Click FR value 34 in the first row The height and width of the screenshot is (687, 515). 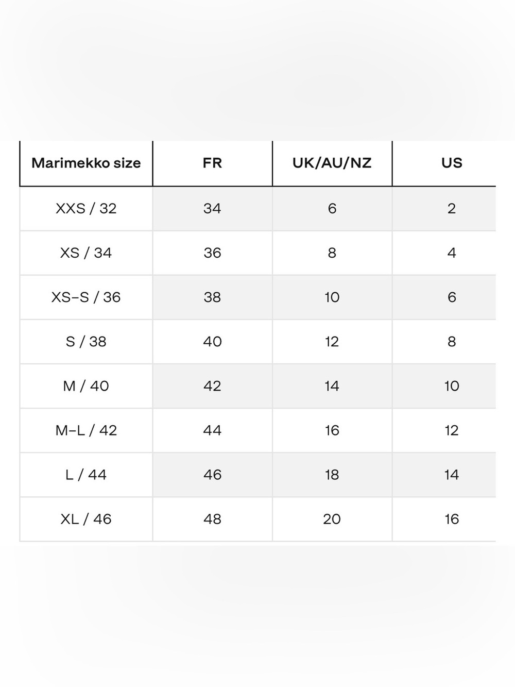(212, 208)
